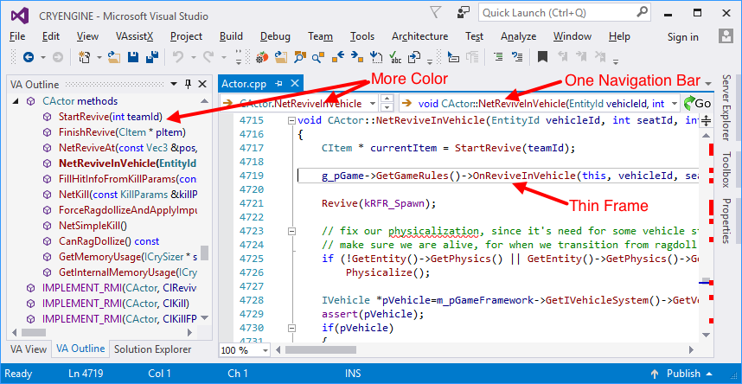Click the Sign in link
This screenshot has width=742, height=384.
point(683,37)
